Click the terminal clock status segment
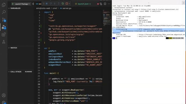This screenshot has width=186, height=104. (178, 38)
